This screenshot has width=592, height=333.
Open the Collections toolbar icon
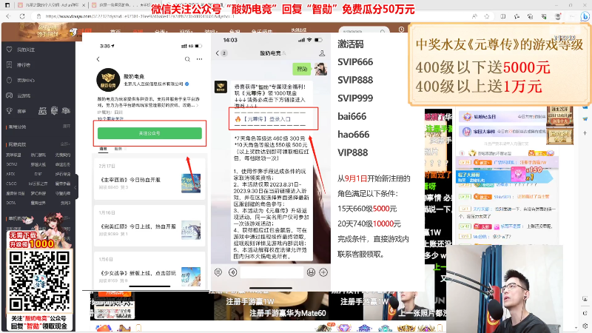pos(530,16)
